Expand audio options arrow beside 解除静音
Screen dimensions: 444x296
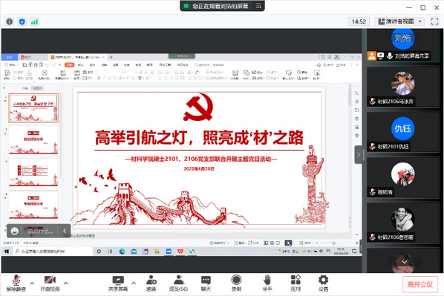(x=32, y=283)
